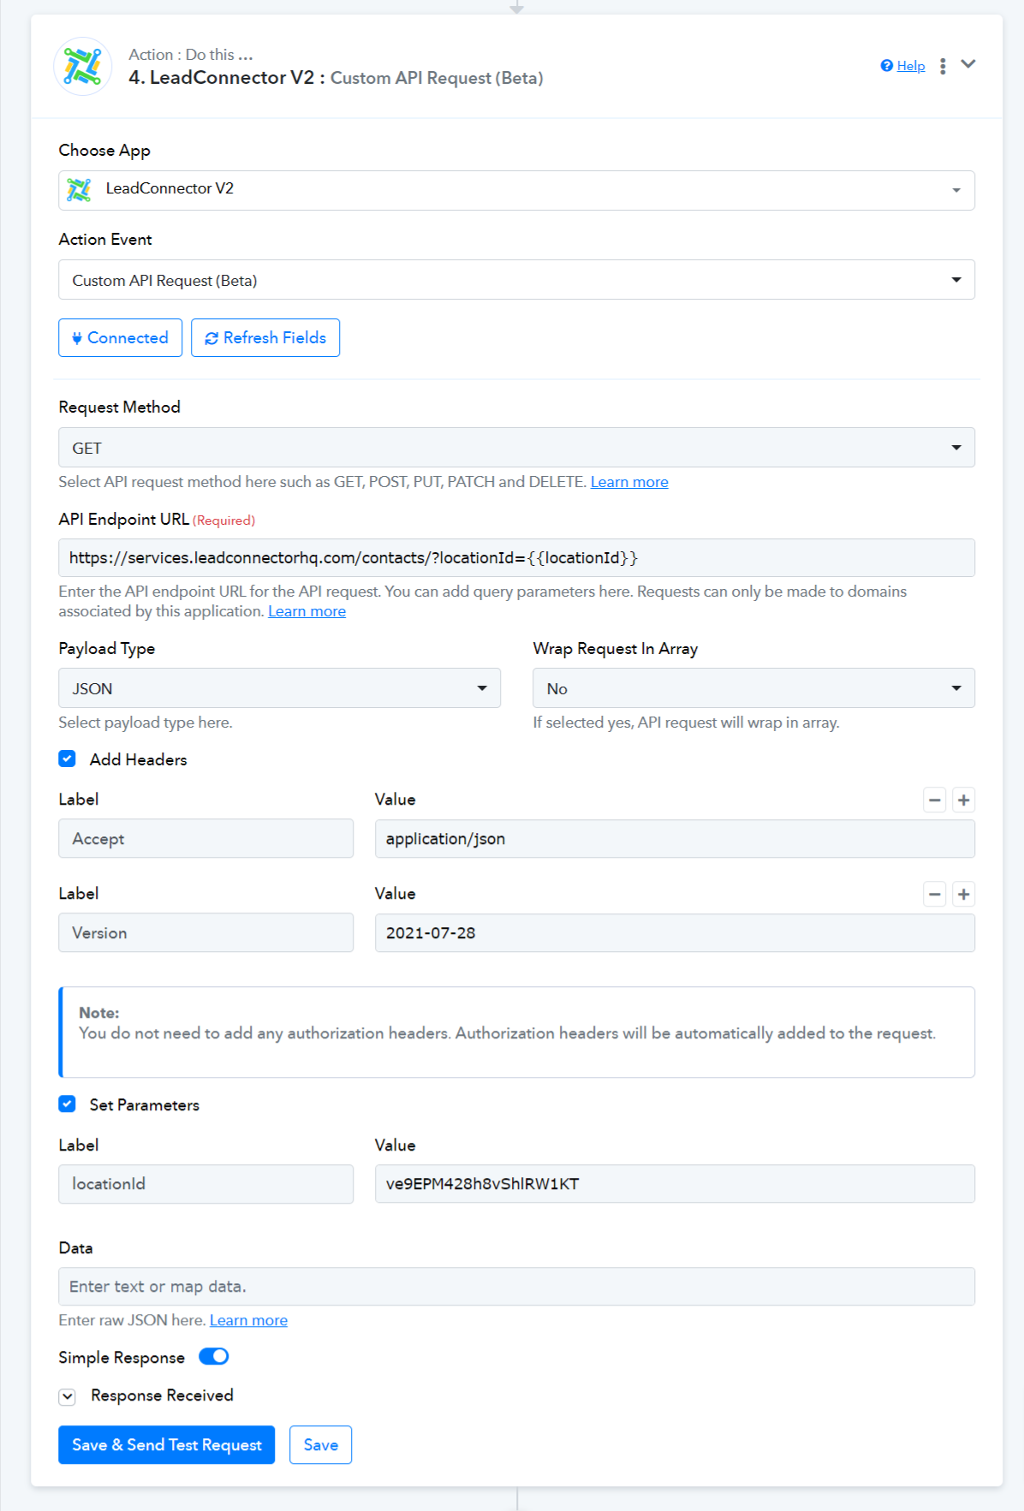1024x1511 pixels.
Task: Expand the Response Received section
Action: 67,1396
